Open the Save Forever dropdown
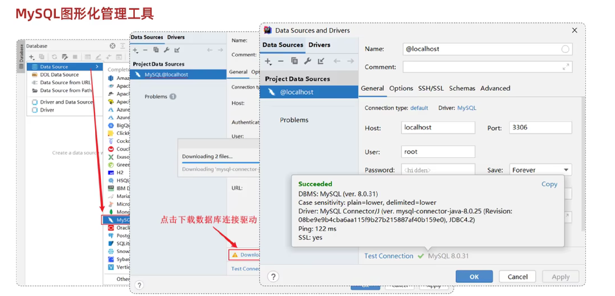 [x=541, y=170]
